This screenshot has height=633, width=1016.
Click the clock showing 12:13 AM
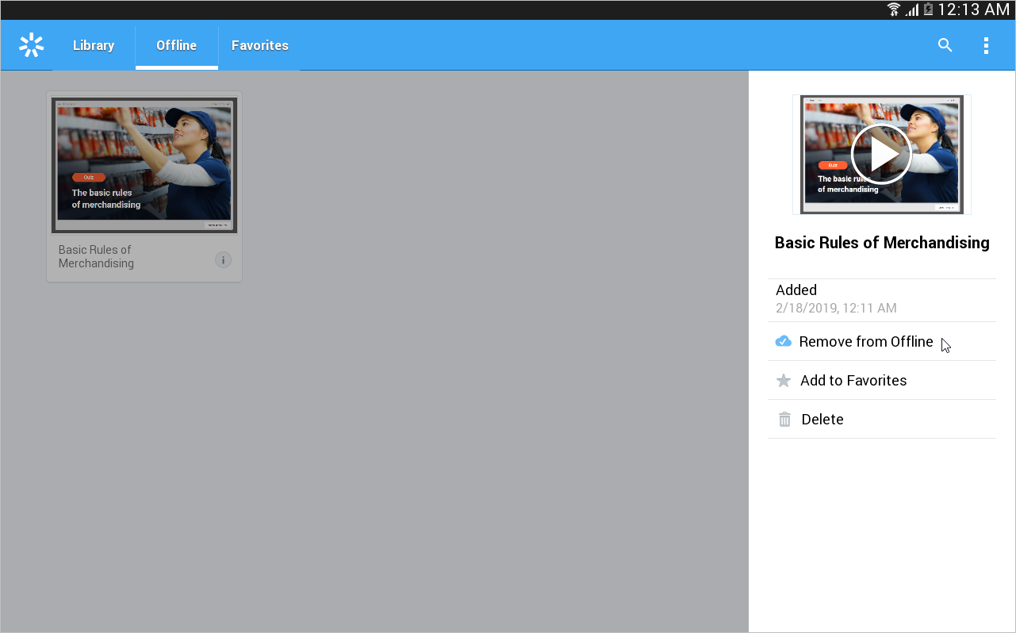[x=973, y=10]
